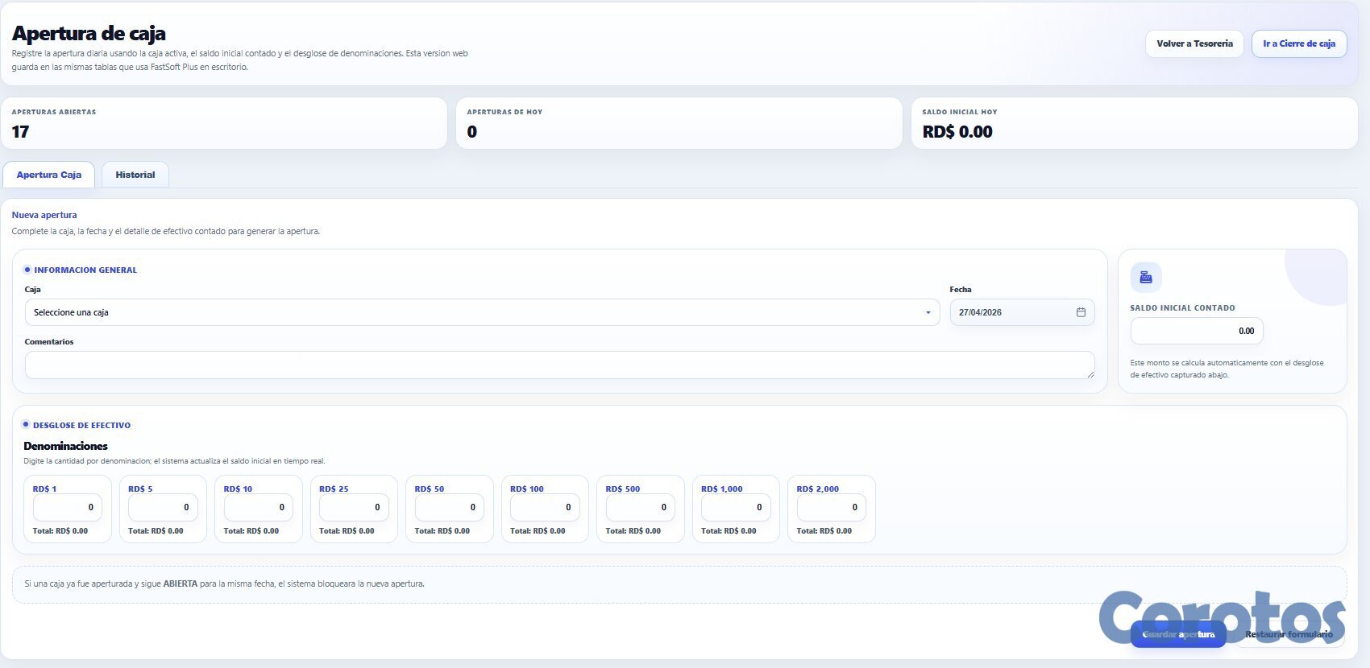Switch to the Historial tab
This screenshot has width=1370, height=668.
tap(135, 175)
